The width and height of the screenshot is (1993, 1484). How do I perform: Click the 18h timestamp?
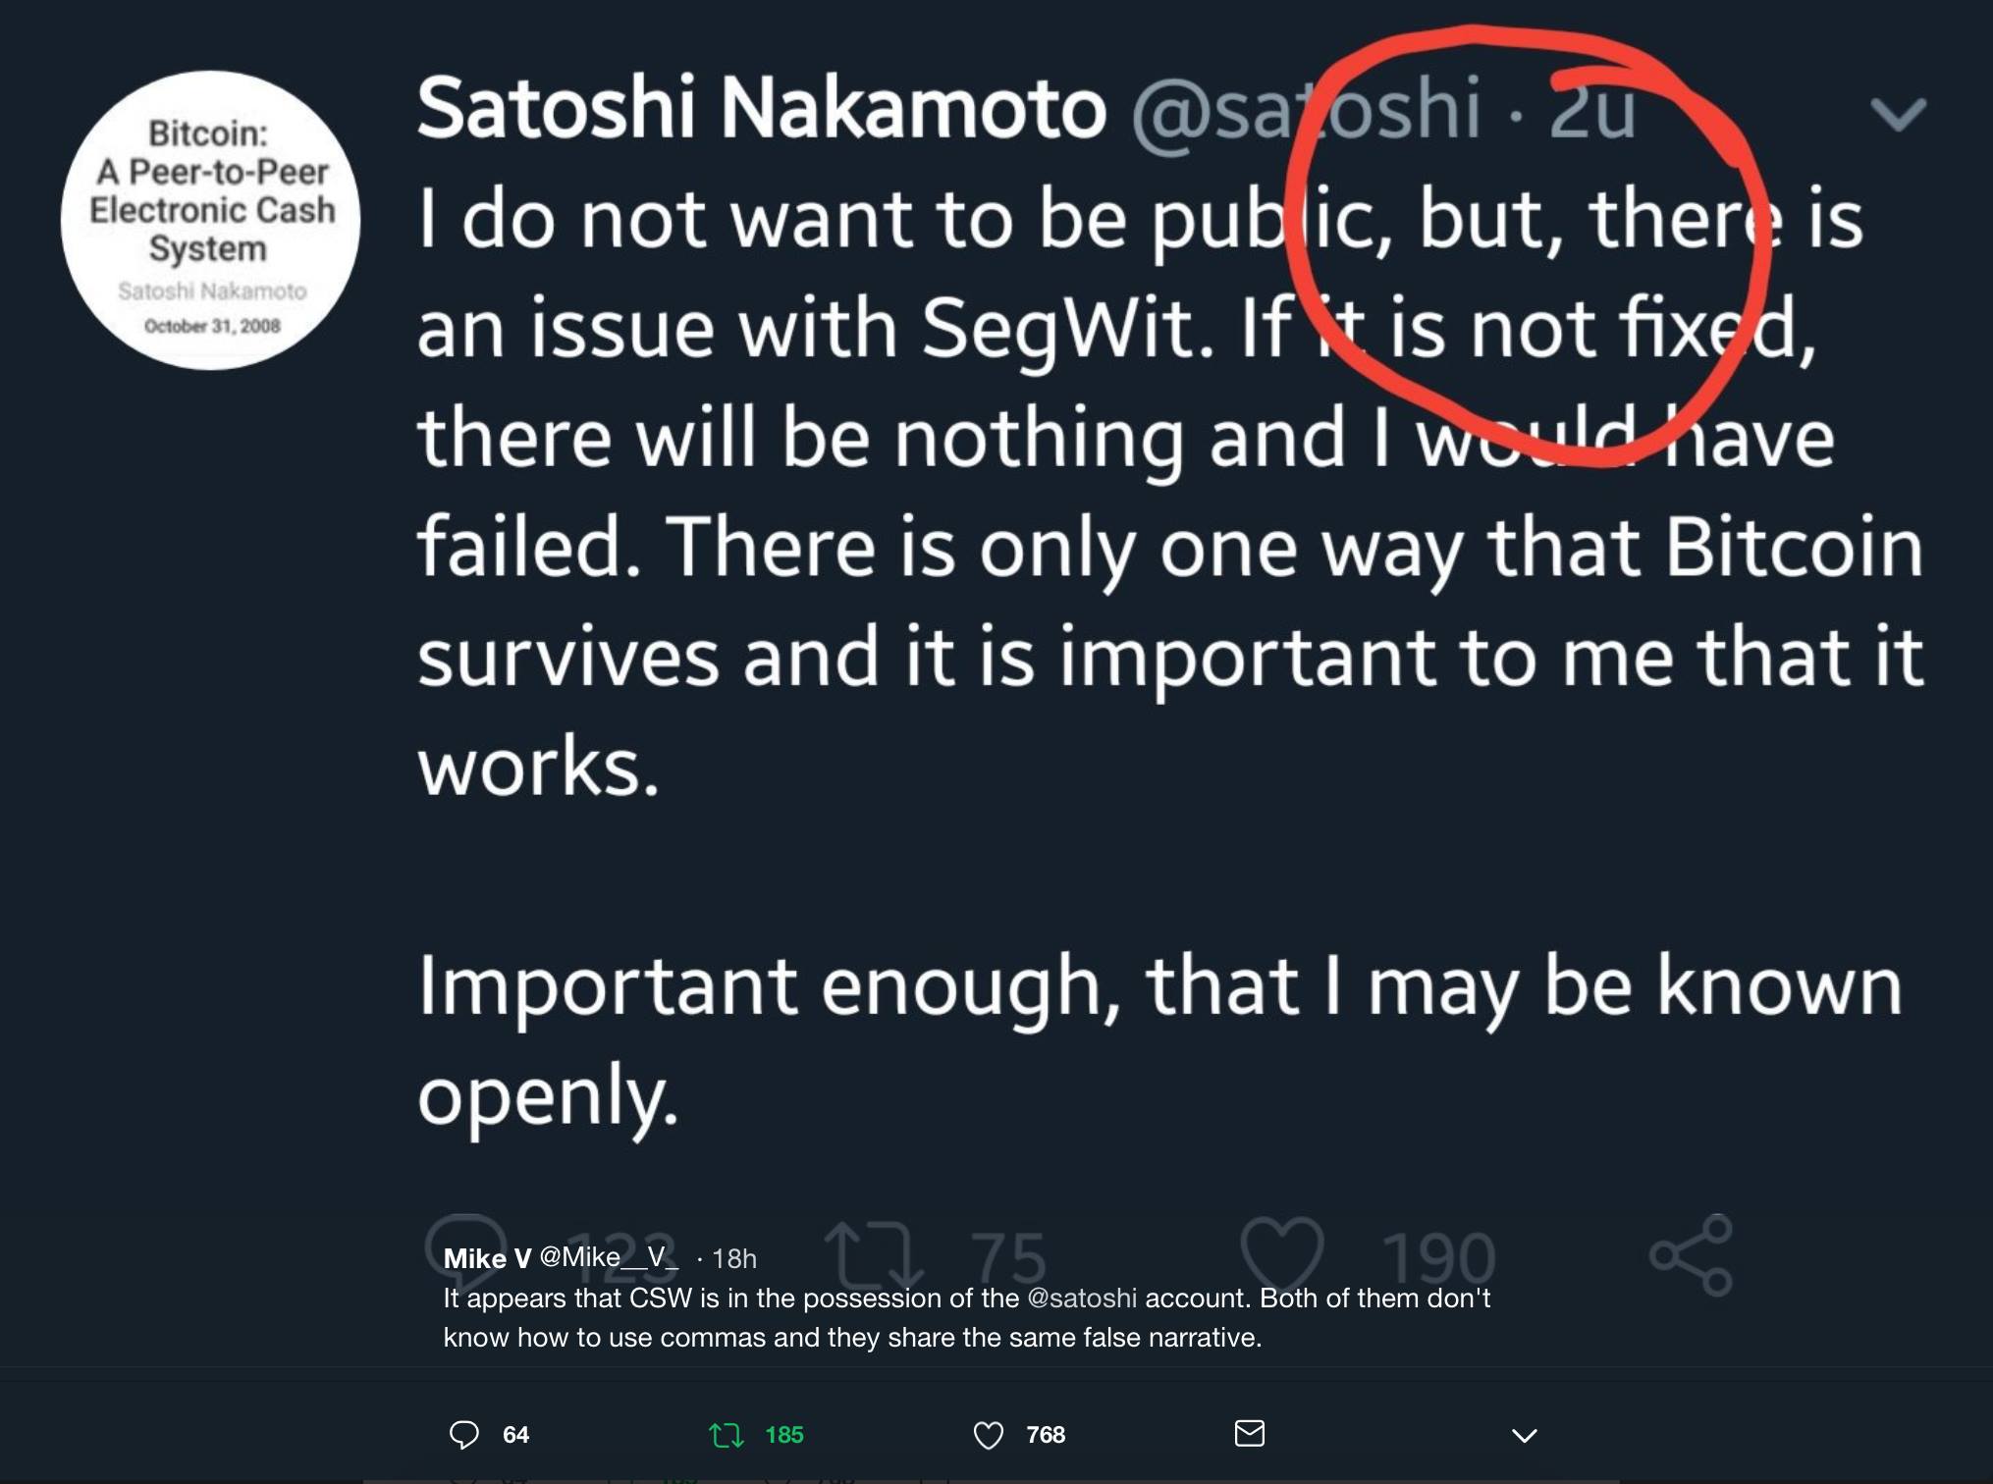(733, 1258)
